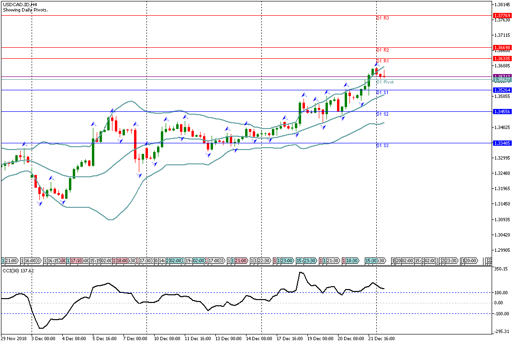The image size is (517, 344).
Task: Click the 1.38145 price scale value
Action: click(502, 5)
